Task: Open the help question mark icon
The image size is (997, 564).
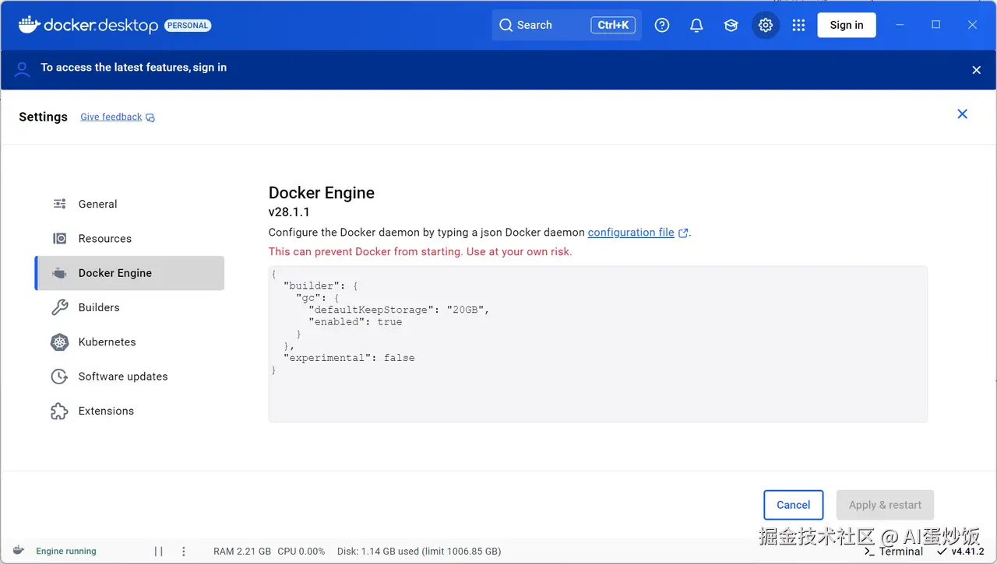Action: (662, 25)
